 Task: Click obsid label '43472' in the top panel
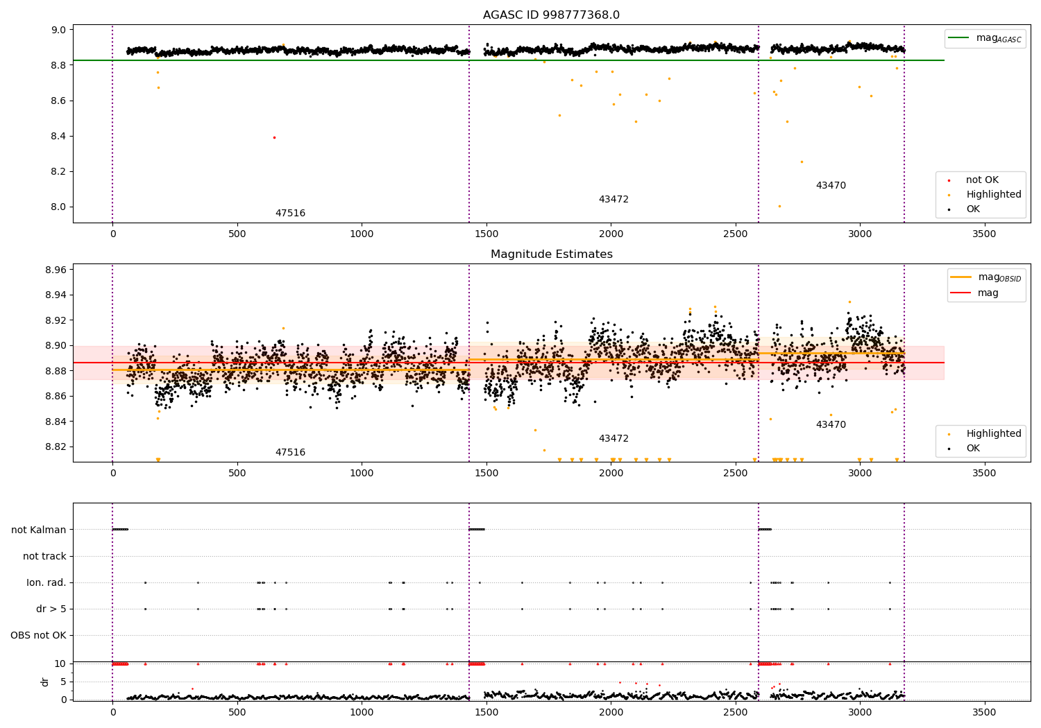pos(613,200)
